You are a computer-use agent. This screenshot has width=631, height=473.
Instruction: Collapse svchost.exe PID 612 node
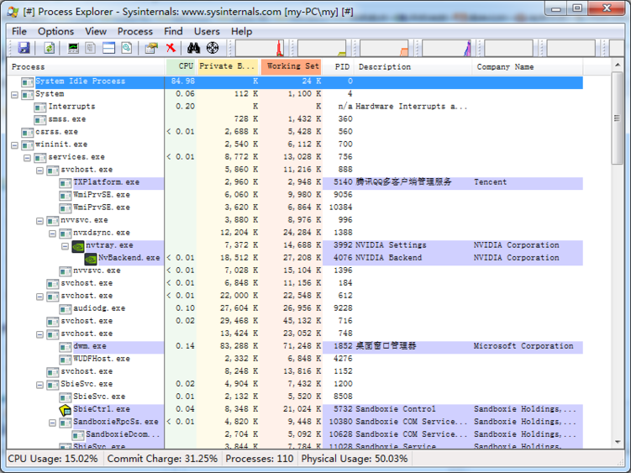pos(39,297)
